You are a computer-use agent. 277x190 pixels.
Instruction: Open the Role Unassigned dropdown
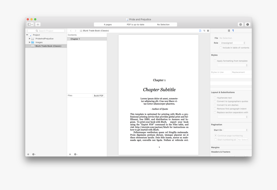pos(233,43)
